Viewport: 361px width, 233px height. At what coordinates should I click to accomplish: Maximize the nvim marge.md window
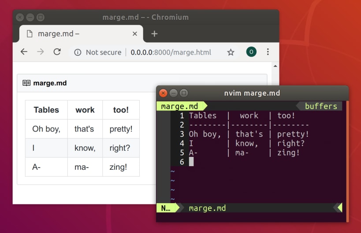[184, 93]
